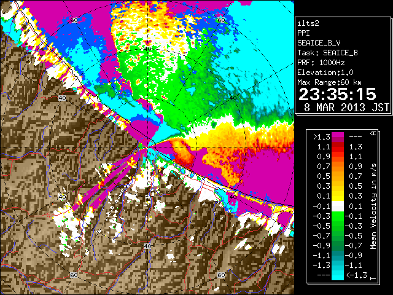The image size is (393, 295).
Task: Click the '8 MAR 2013 JST' date
Action: pos(346,108)
